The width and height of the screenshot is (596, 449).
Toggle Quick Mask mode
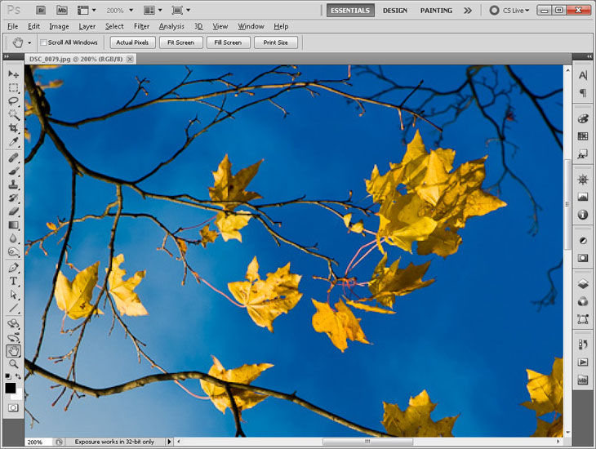click(13, 408)
